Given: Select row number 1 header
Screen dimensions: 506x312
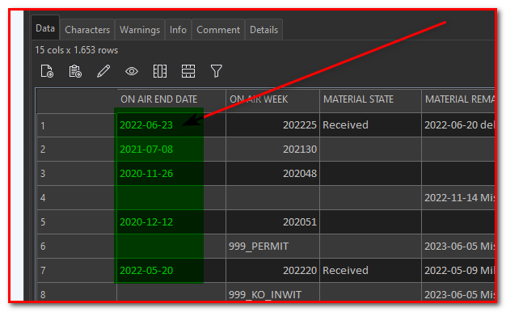Looking at the screenshot, I should [x=77, y=125].
